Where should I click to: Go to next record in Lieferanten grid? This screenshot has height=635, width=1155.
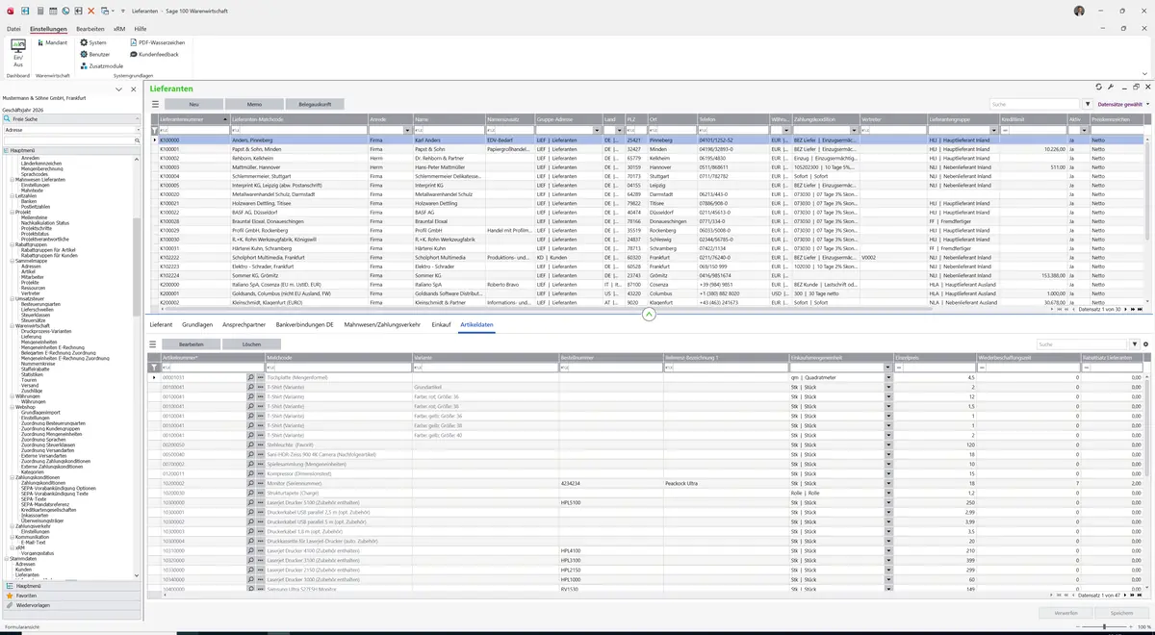coord(1125,310)
